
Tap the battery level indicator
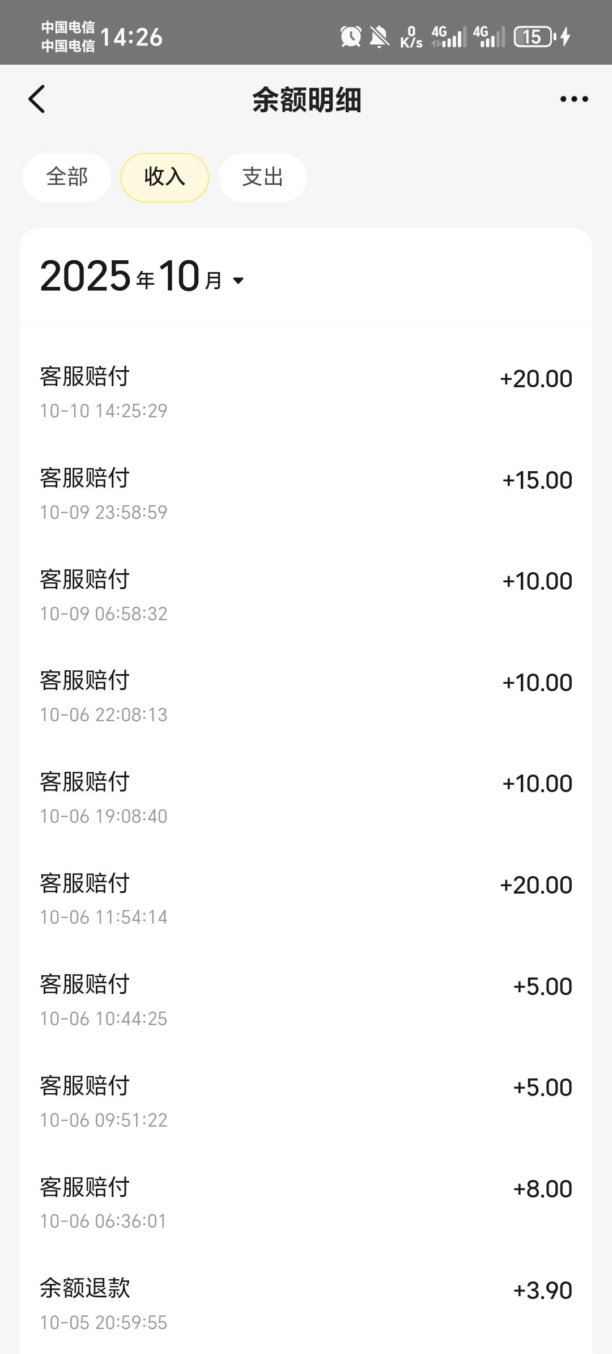pyautogui.click(x=533, y=37)
